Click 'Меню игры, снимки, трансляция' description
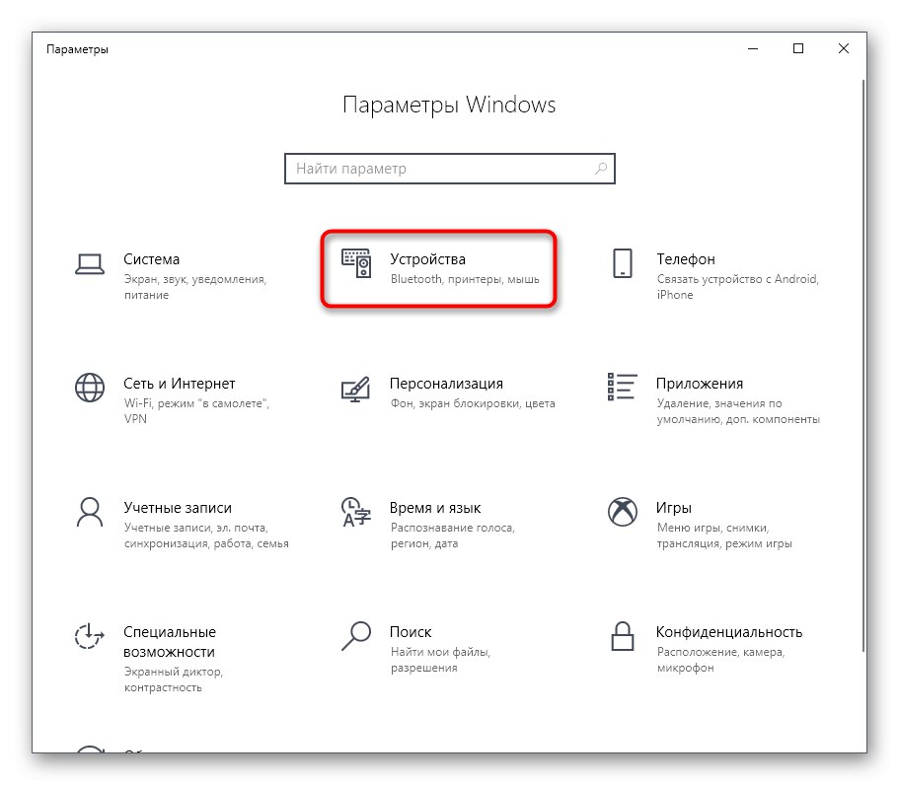 (724, 535)
